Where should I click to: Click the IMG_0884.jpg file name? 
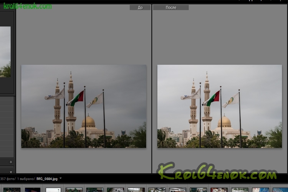click(47, 179)
